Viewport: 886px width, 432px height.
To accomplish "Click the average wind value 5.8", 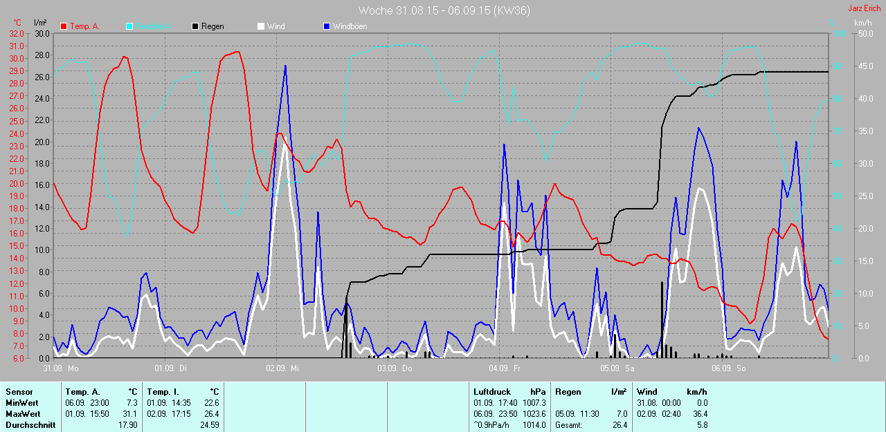I will tap(701, 425).
